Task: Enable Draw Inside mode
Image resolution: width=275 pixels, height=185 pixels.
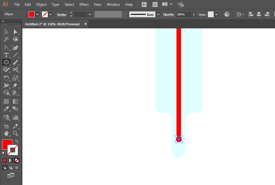Action: [x=17, y=168]
